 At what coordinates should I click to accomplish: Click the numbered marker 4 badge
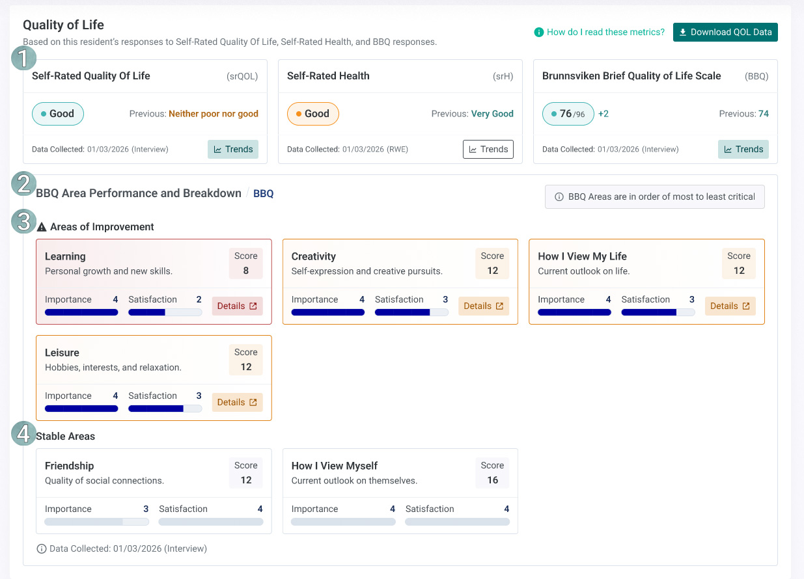[24, 433]
